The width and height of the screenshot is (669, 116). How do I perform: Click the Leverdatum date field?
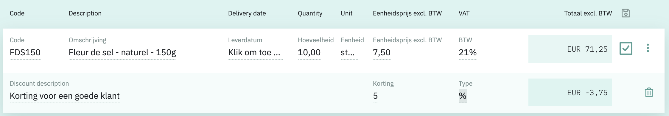point(255,53)
